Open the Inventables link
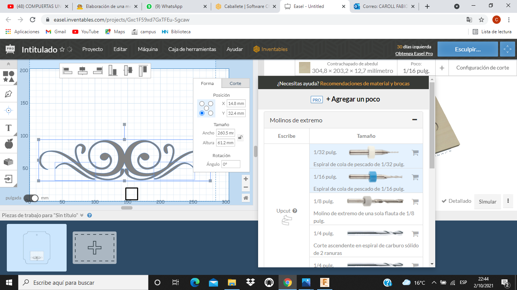Screen dimensions: 517x290 270,49
